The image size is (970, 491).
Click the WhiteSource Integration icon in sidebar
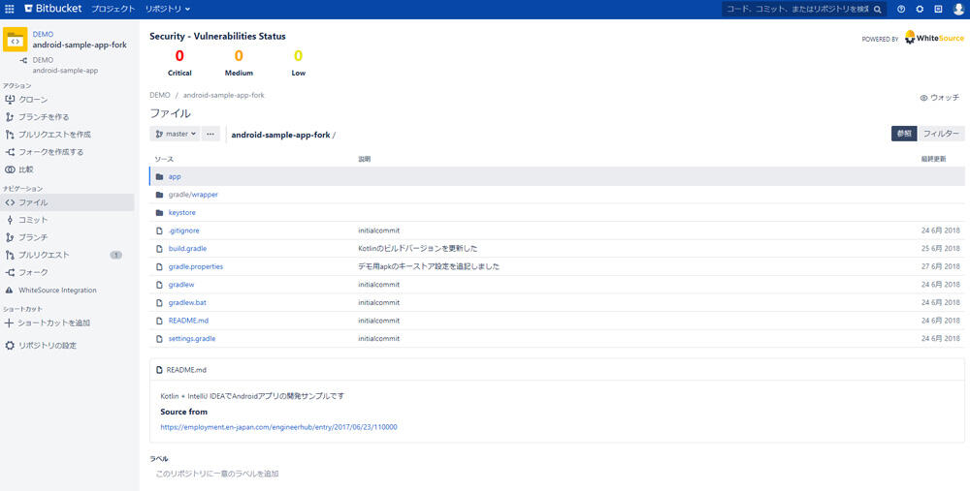pyautogui.click(x=10, y=290)
